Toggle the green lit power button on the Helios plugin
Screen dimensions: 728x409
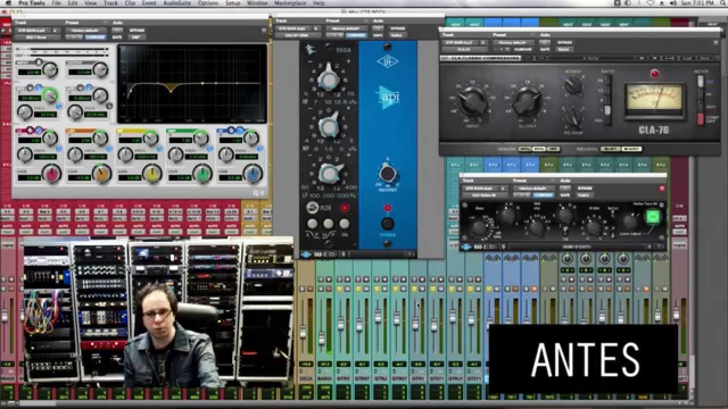click(x=653, y=216)
